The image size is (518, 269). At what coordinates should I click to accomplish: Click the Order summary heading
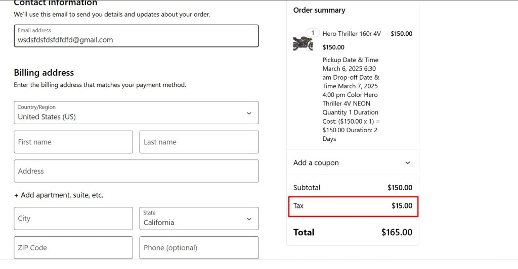pos(319,10)
